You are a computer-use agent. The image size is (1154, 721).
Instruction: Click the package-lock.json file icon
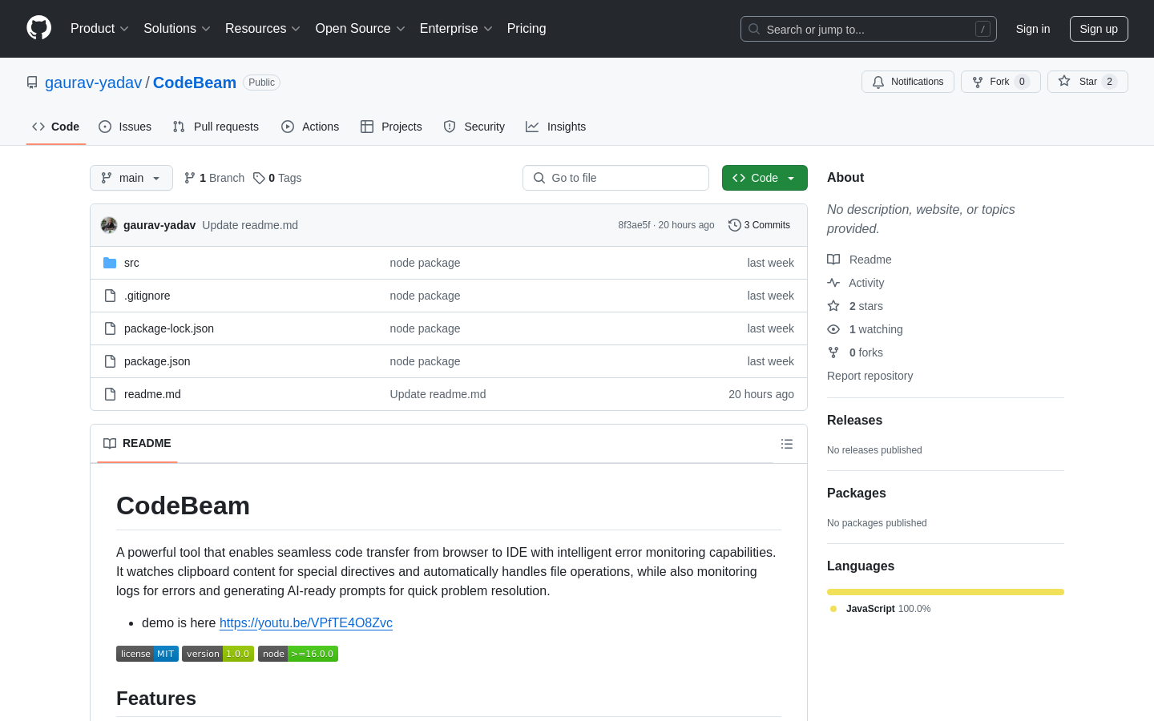coord(110,328)
